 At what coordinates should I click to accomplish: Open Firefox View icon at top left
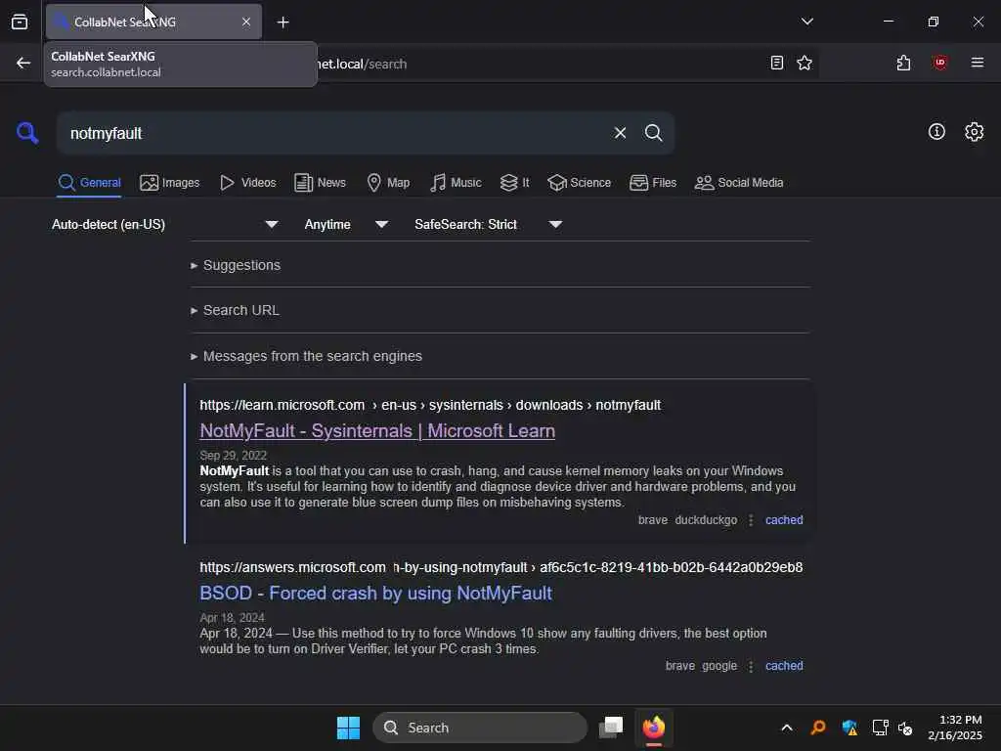[x=20, y=22]
